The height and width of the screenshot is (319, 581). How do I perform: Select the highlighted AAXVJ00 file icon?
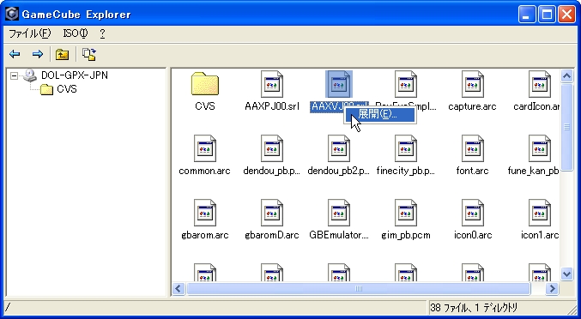(x=339, y=84)
